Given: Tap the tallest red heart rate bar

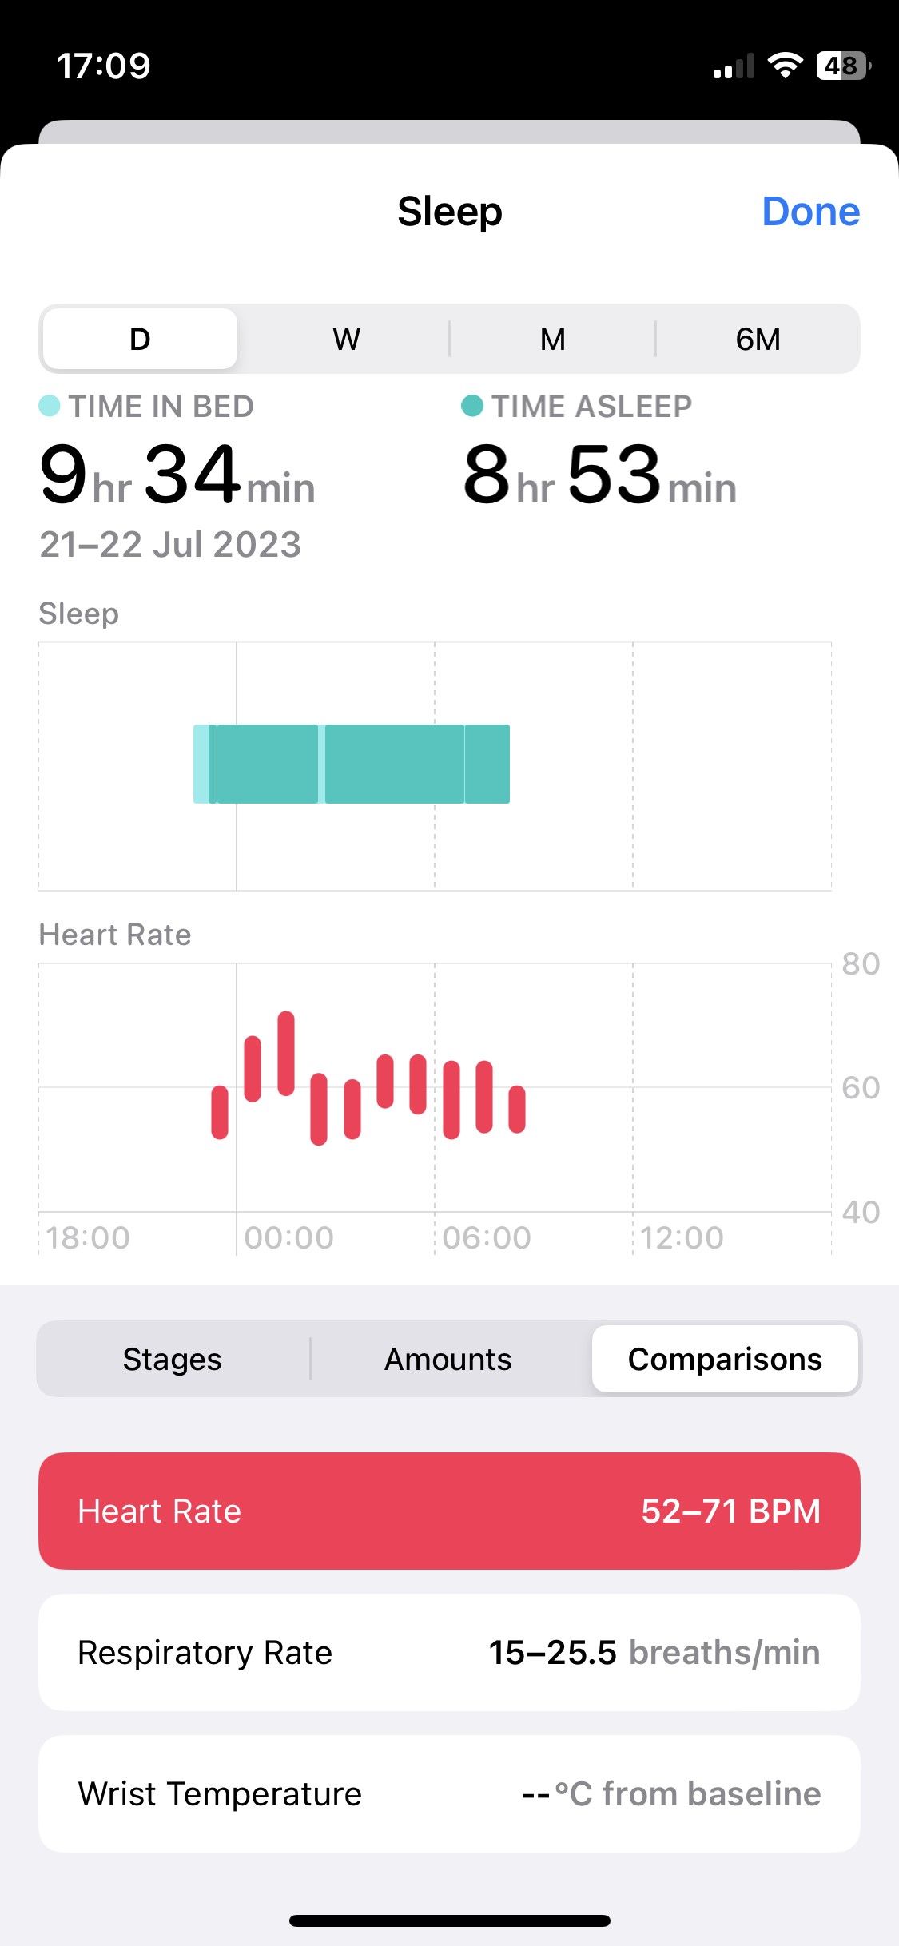Looking at the screenshot, I should click(x=286, y=1053).
